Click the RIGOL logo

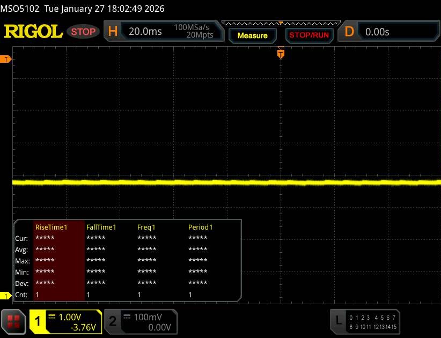click(x=33, y=32)
